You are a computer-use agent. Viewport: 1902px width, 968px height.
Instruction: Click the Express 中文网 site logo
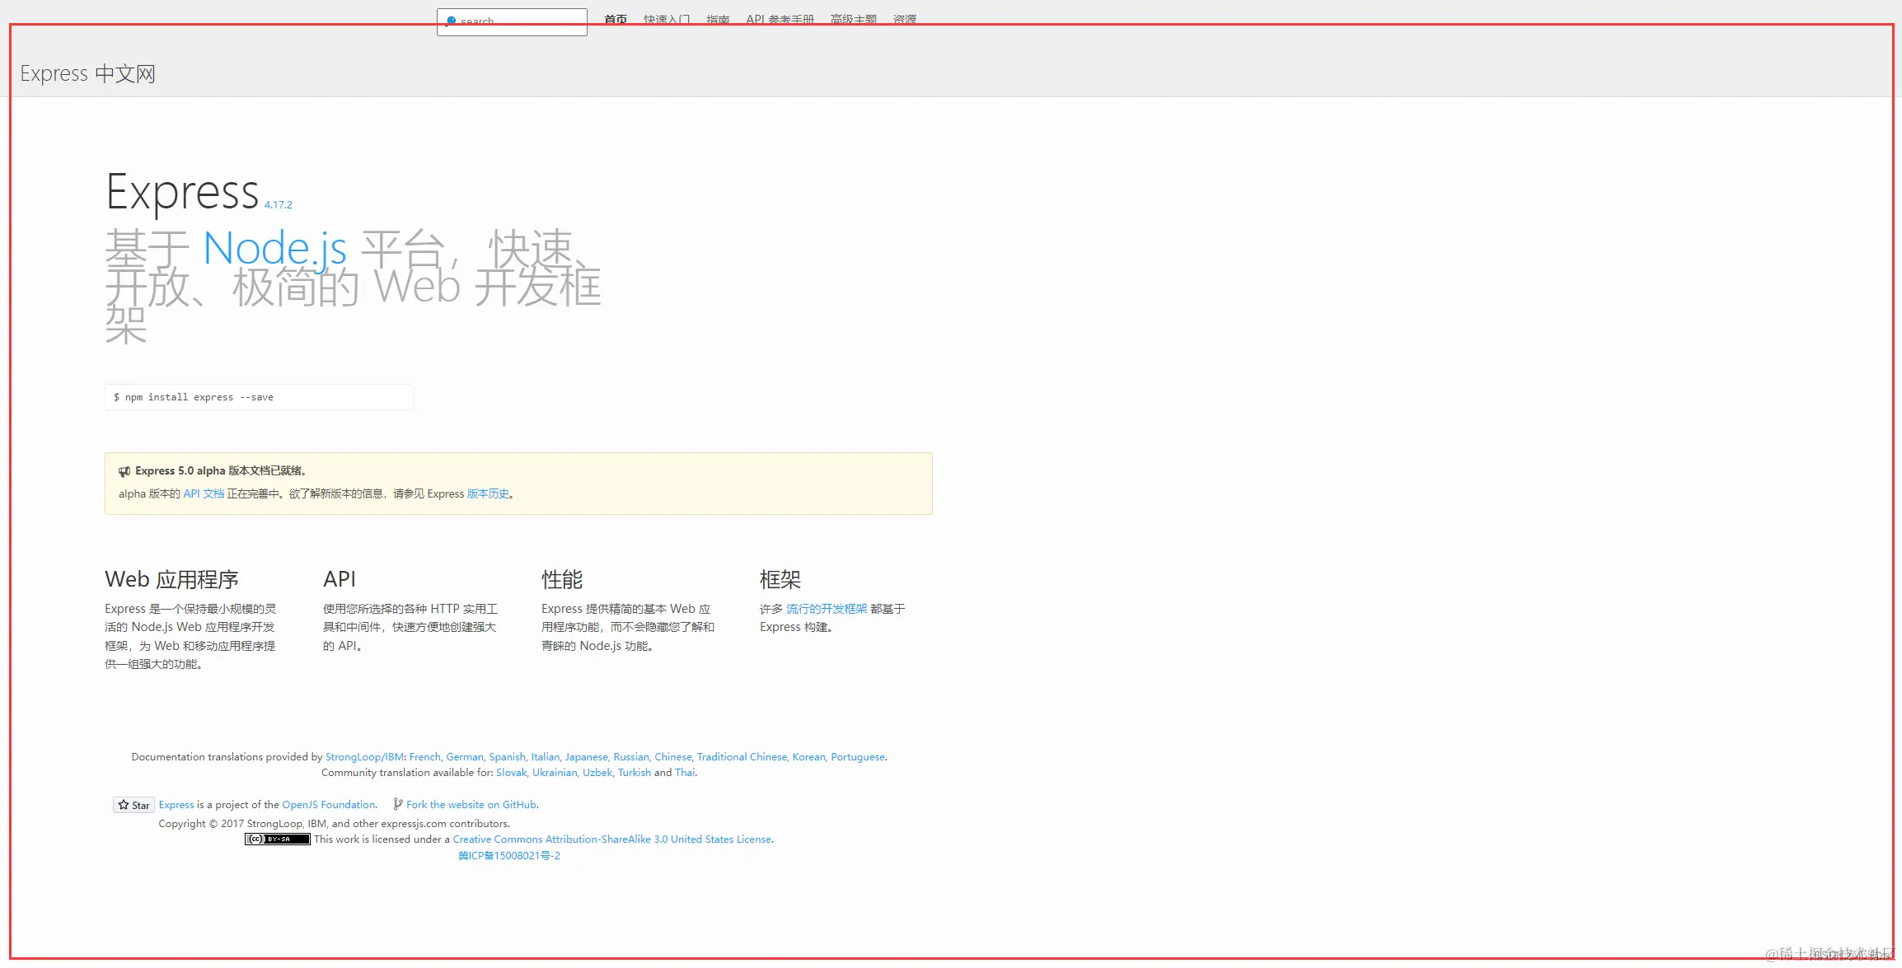pyautogui.click(x=87, y=74)
